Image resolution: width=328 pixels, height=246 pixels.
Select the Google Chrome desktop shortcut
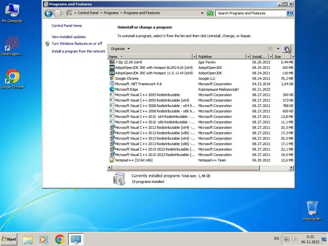[12, 79]
